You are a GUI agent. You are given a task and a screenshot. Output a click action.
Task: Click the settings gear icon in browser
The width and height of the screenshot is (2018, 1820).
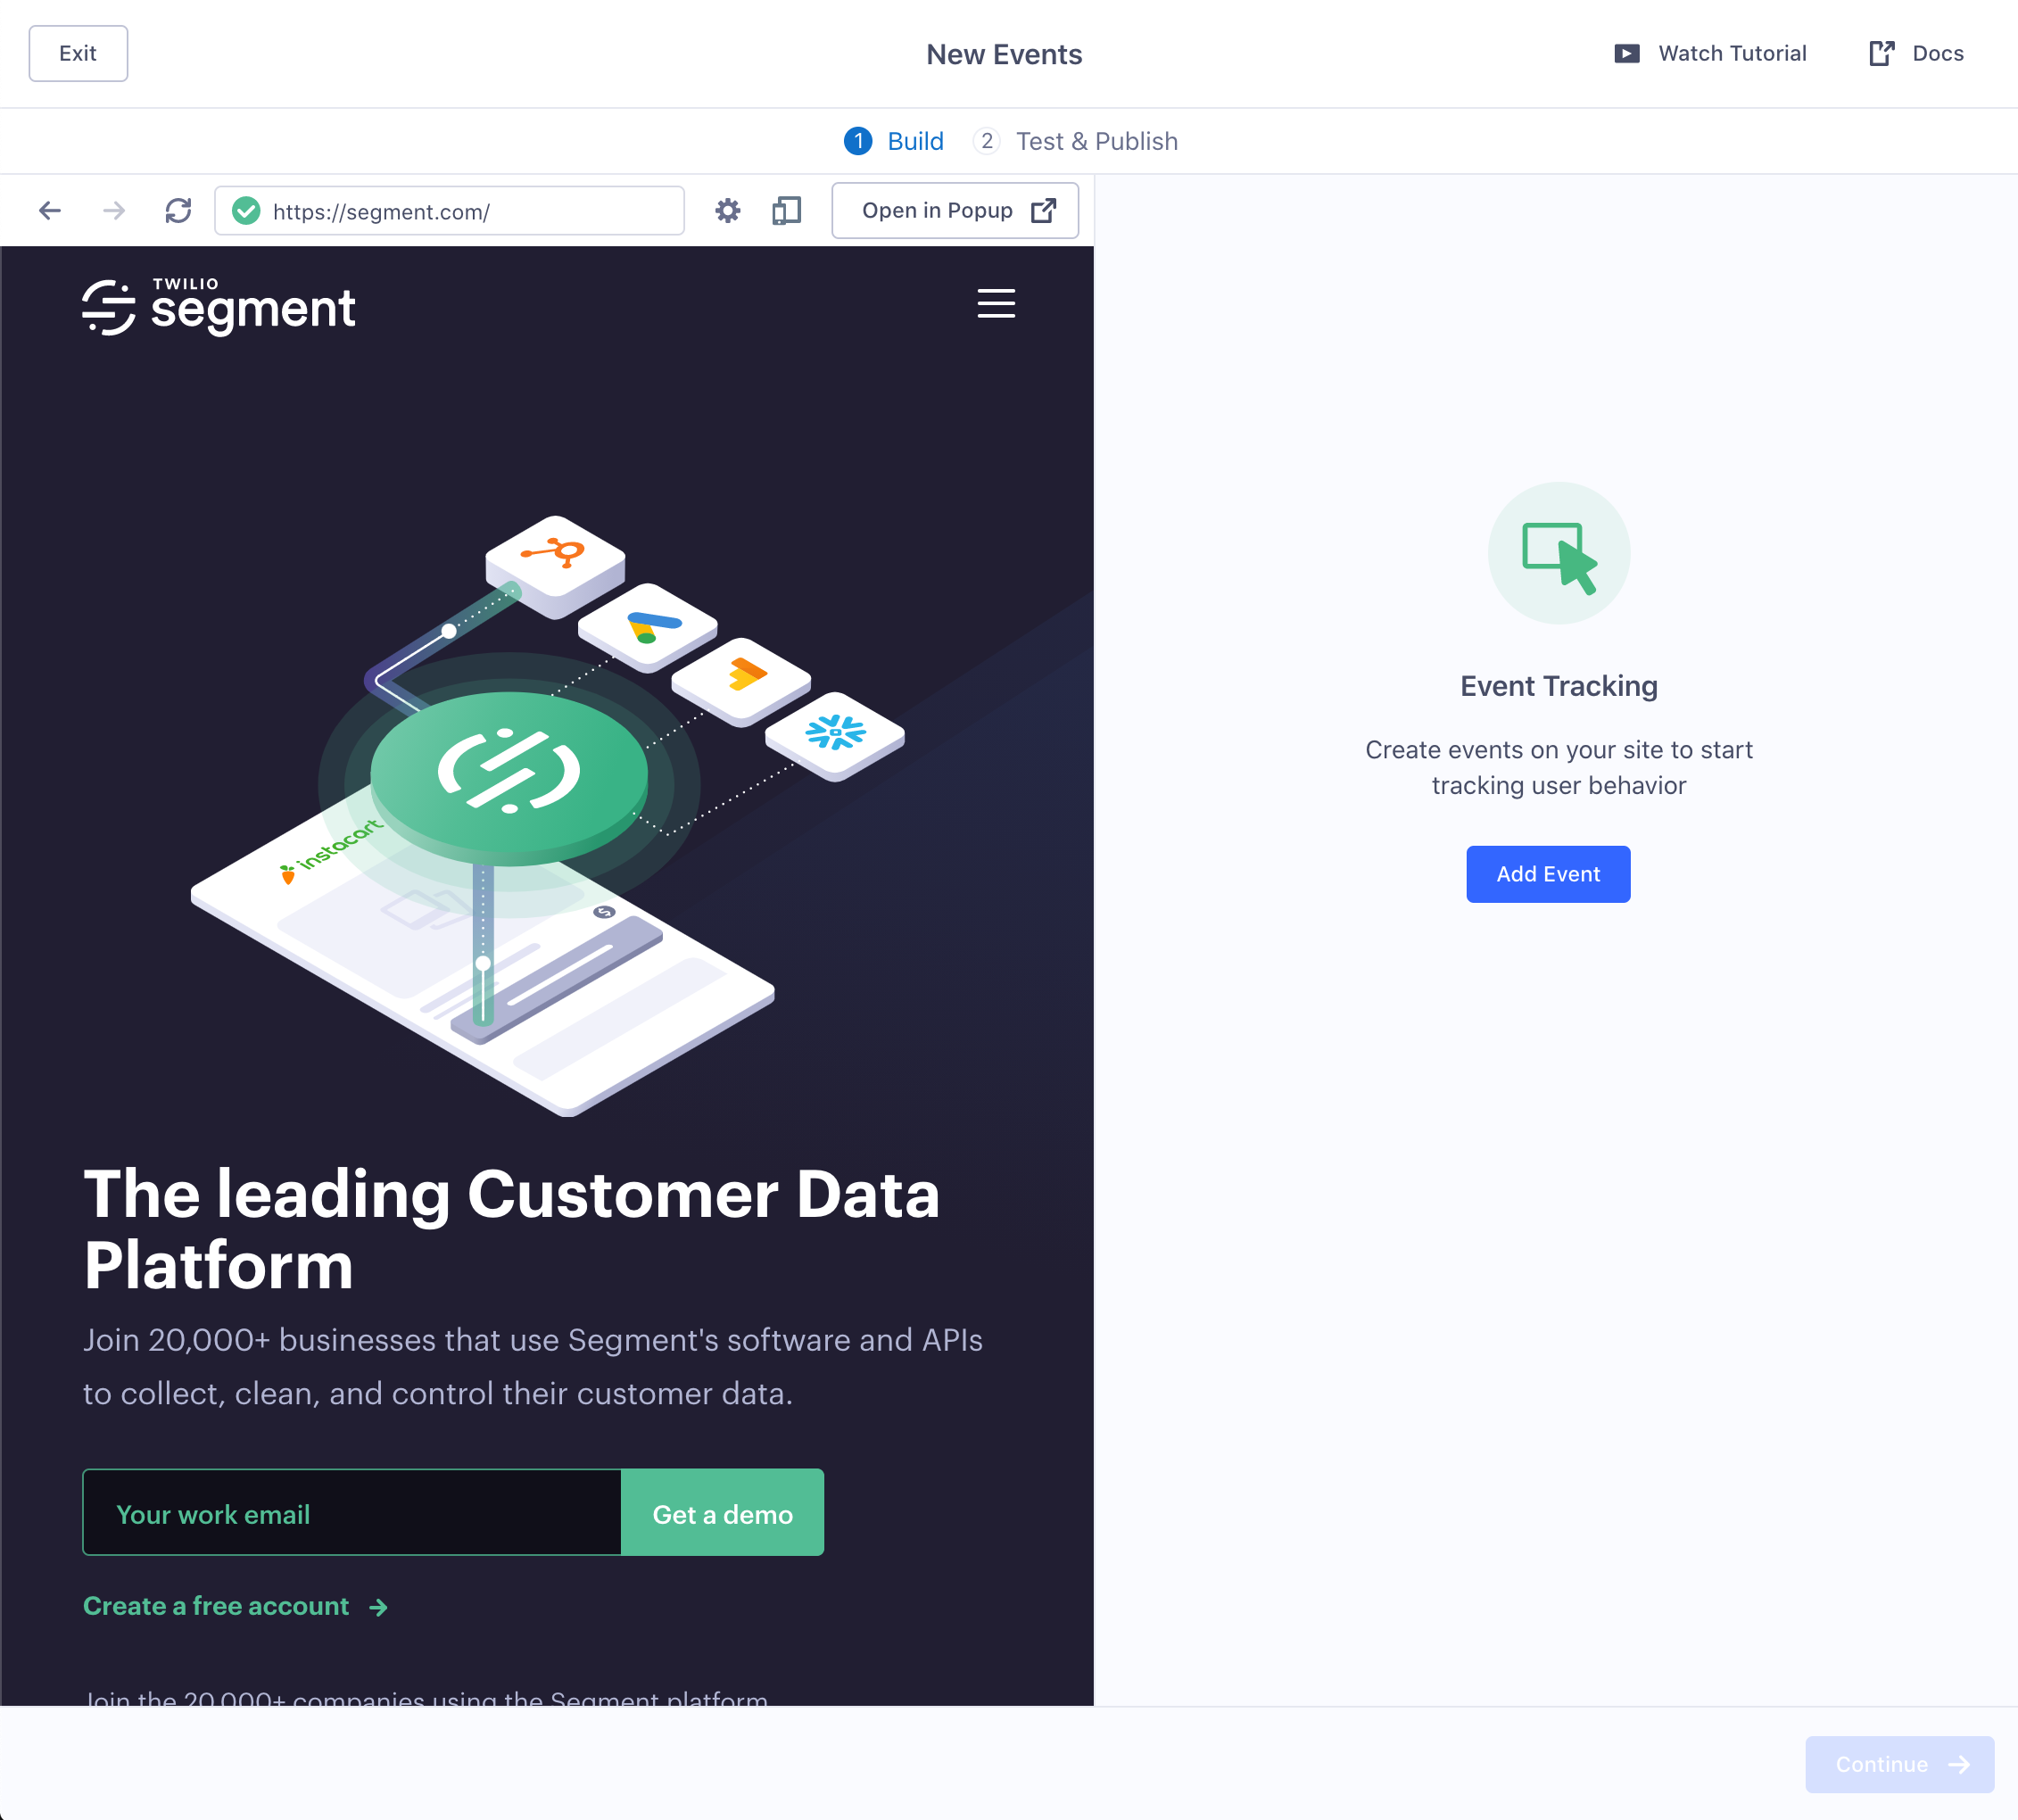click(x=727, y=209)
